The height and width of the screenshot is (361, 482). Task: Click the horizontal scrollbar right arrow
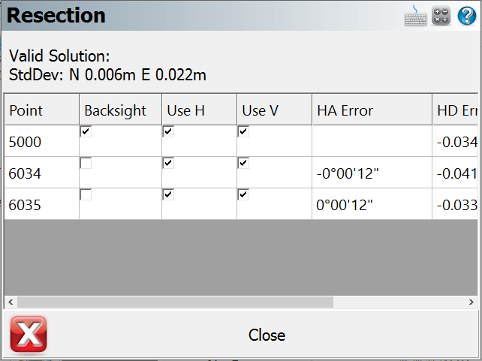coord(471,302)
